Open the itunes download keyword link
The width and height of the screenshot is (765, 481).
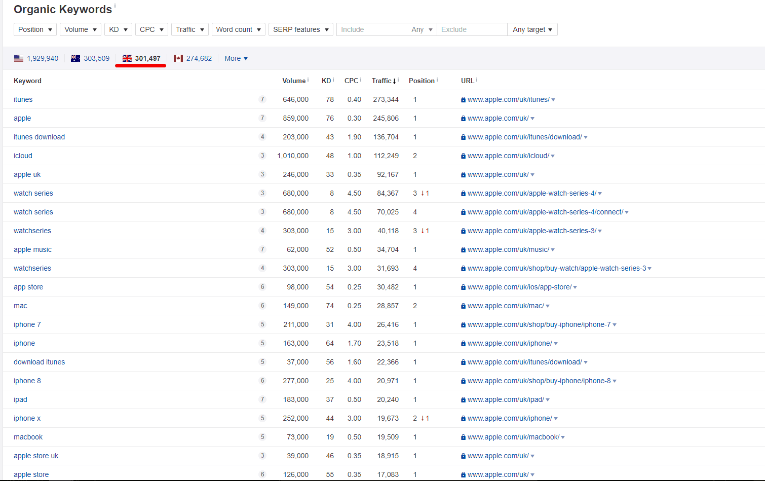pos(39,137)
